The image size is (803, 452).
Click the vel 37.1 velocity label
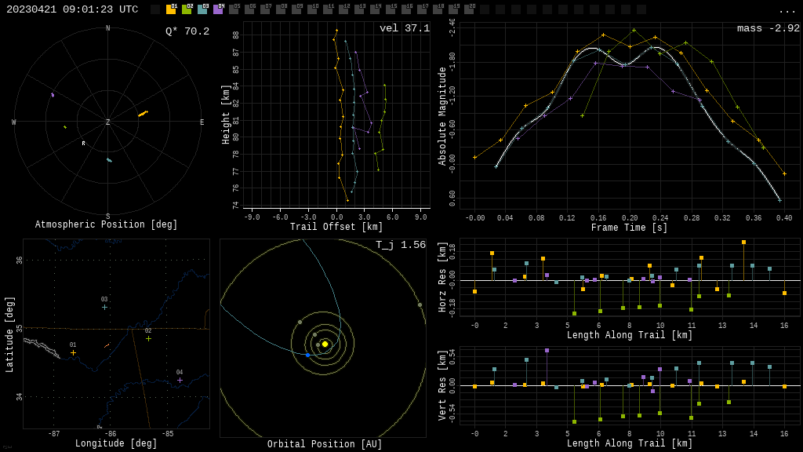pyautogui.click(x=405, y=28)
